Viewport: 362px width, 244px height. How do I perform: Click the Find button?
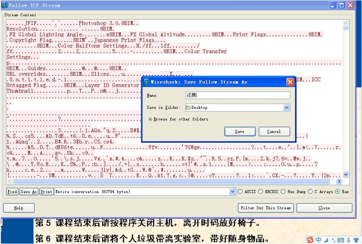pos(12,191)
